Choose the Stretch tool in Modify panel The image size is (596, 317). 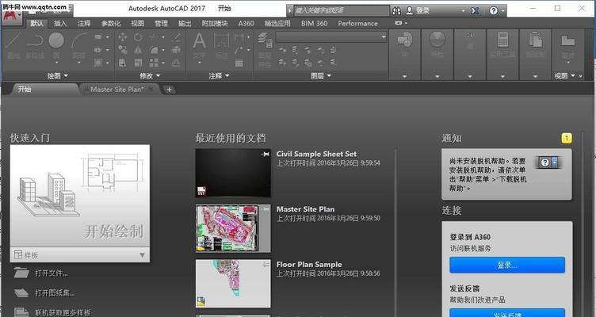122,63
